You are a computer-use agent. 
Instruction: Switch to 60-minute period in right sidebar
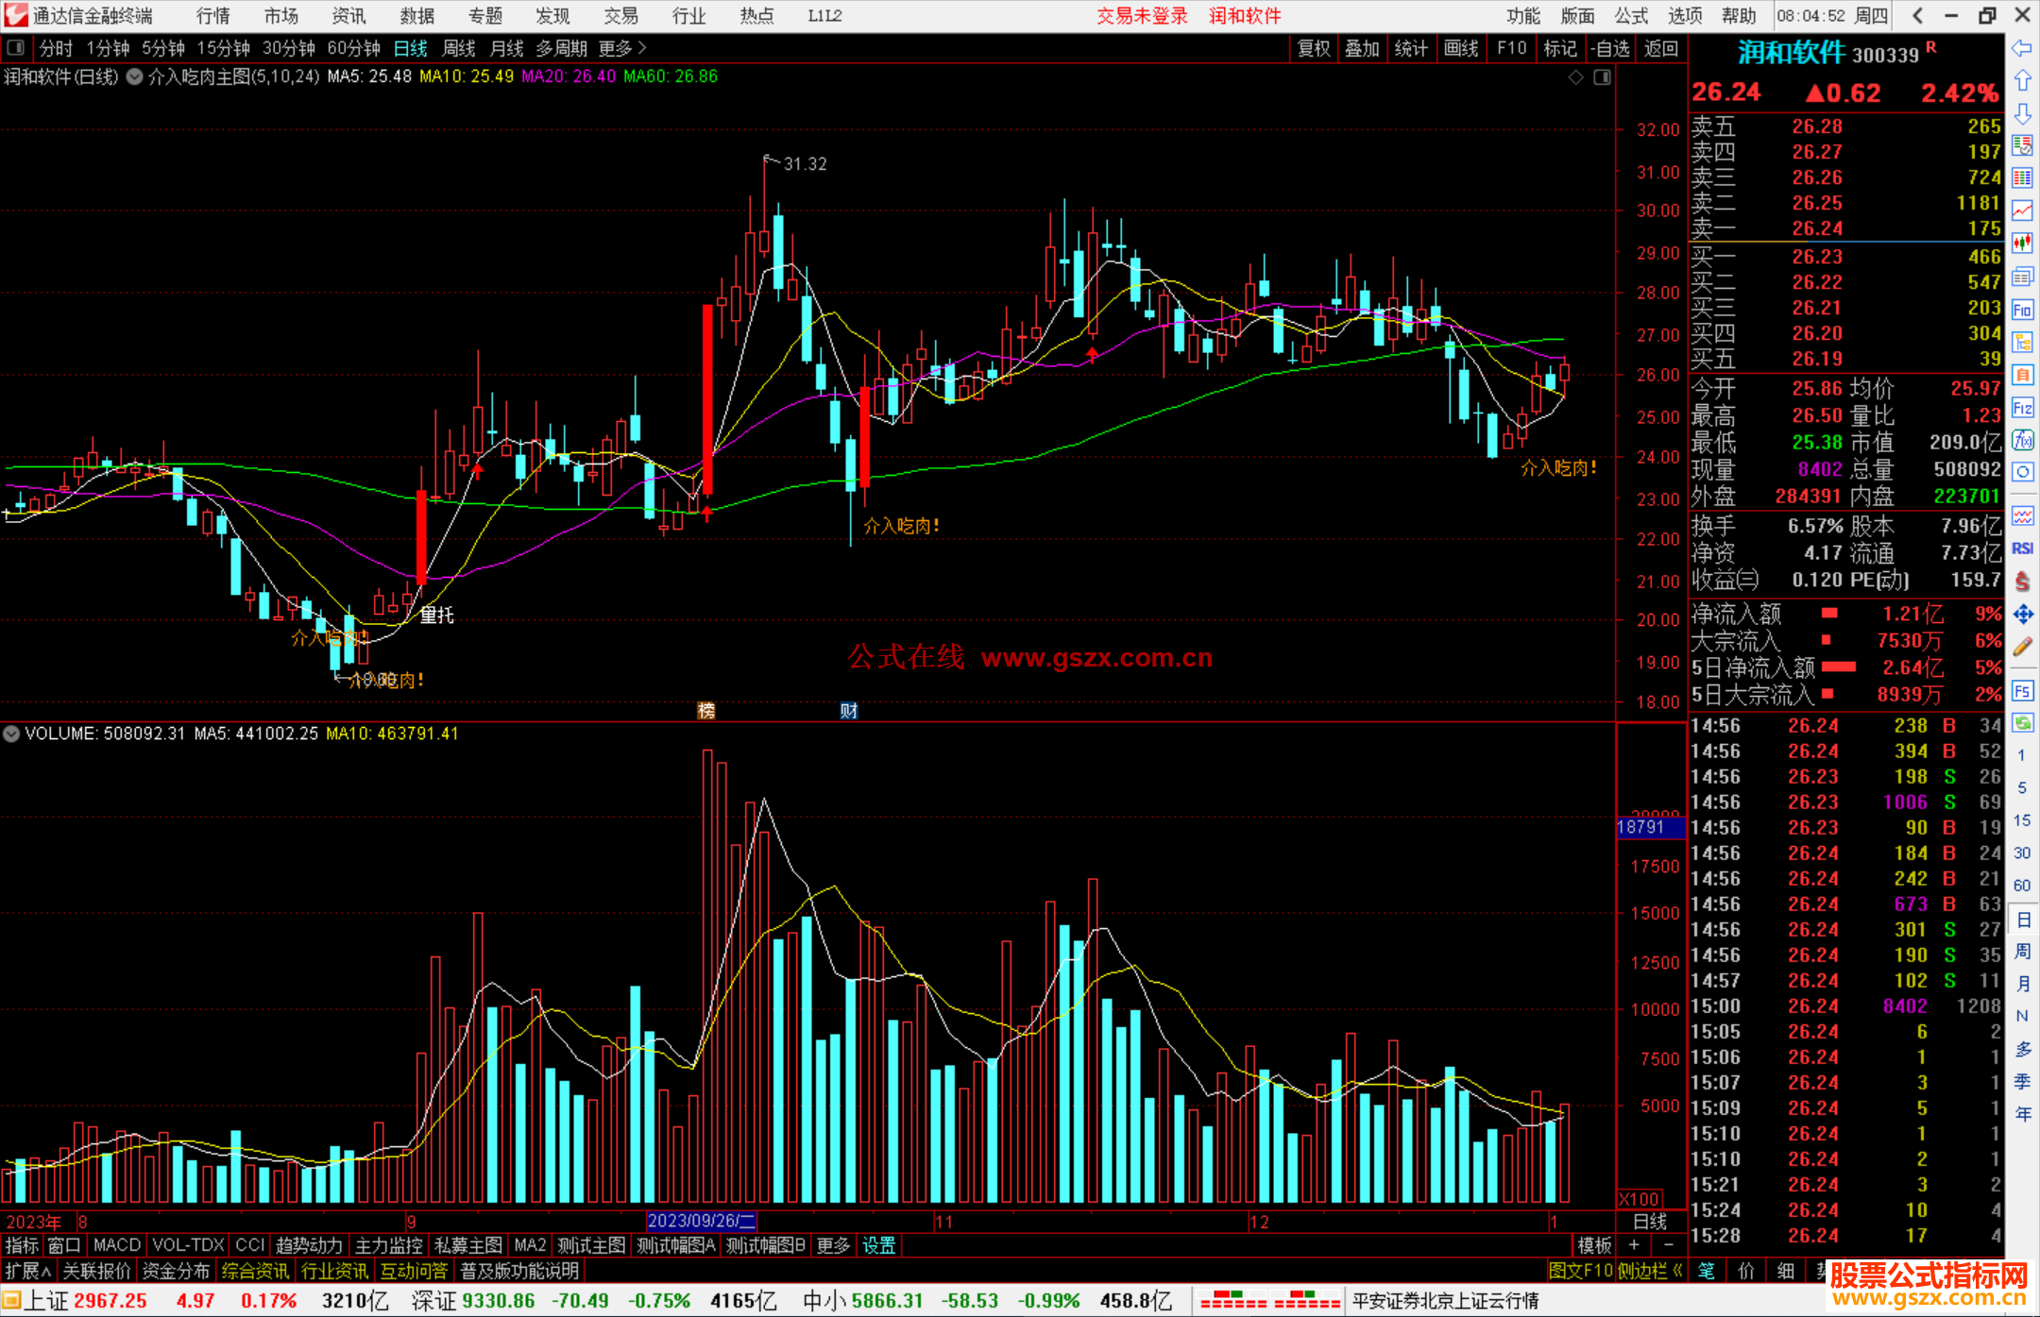pos(2022,885)
